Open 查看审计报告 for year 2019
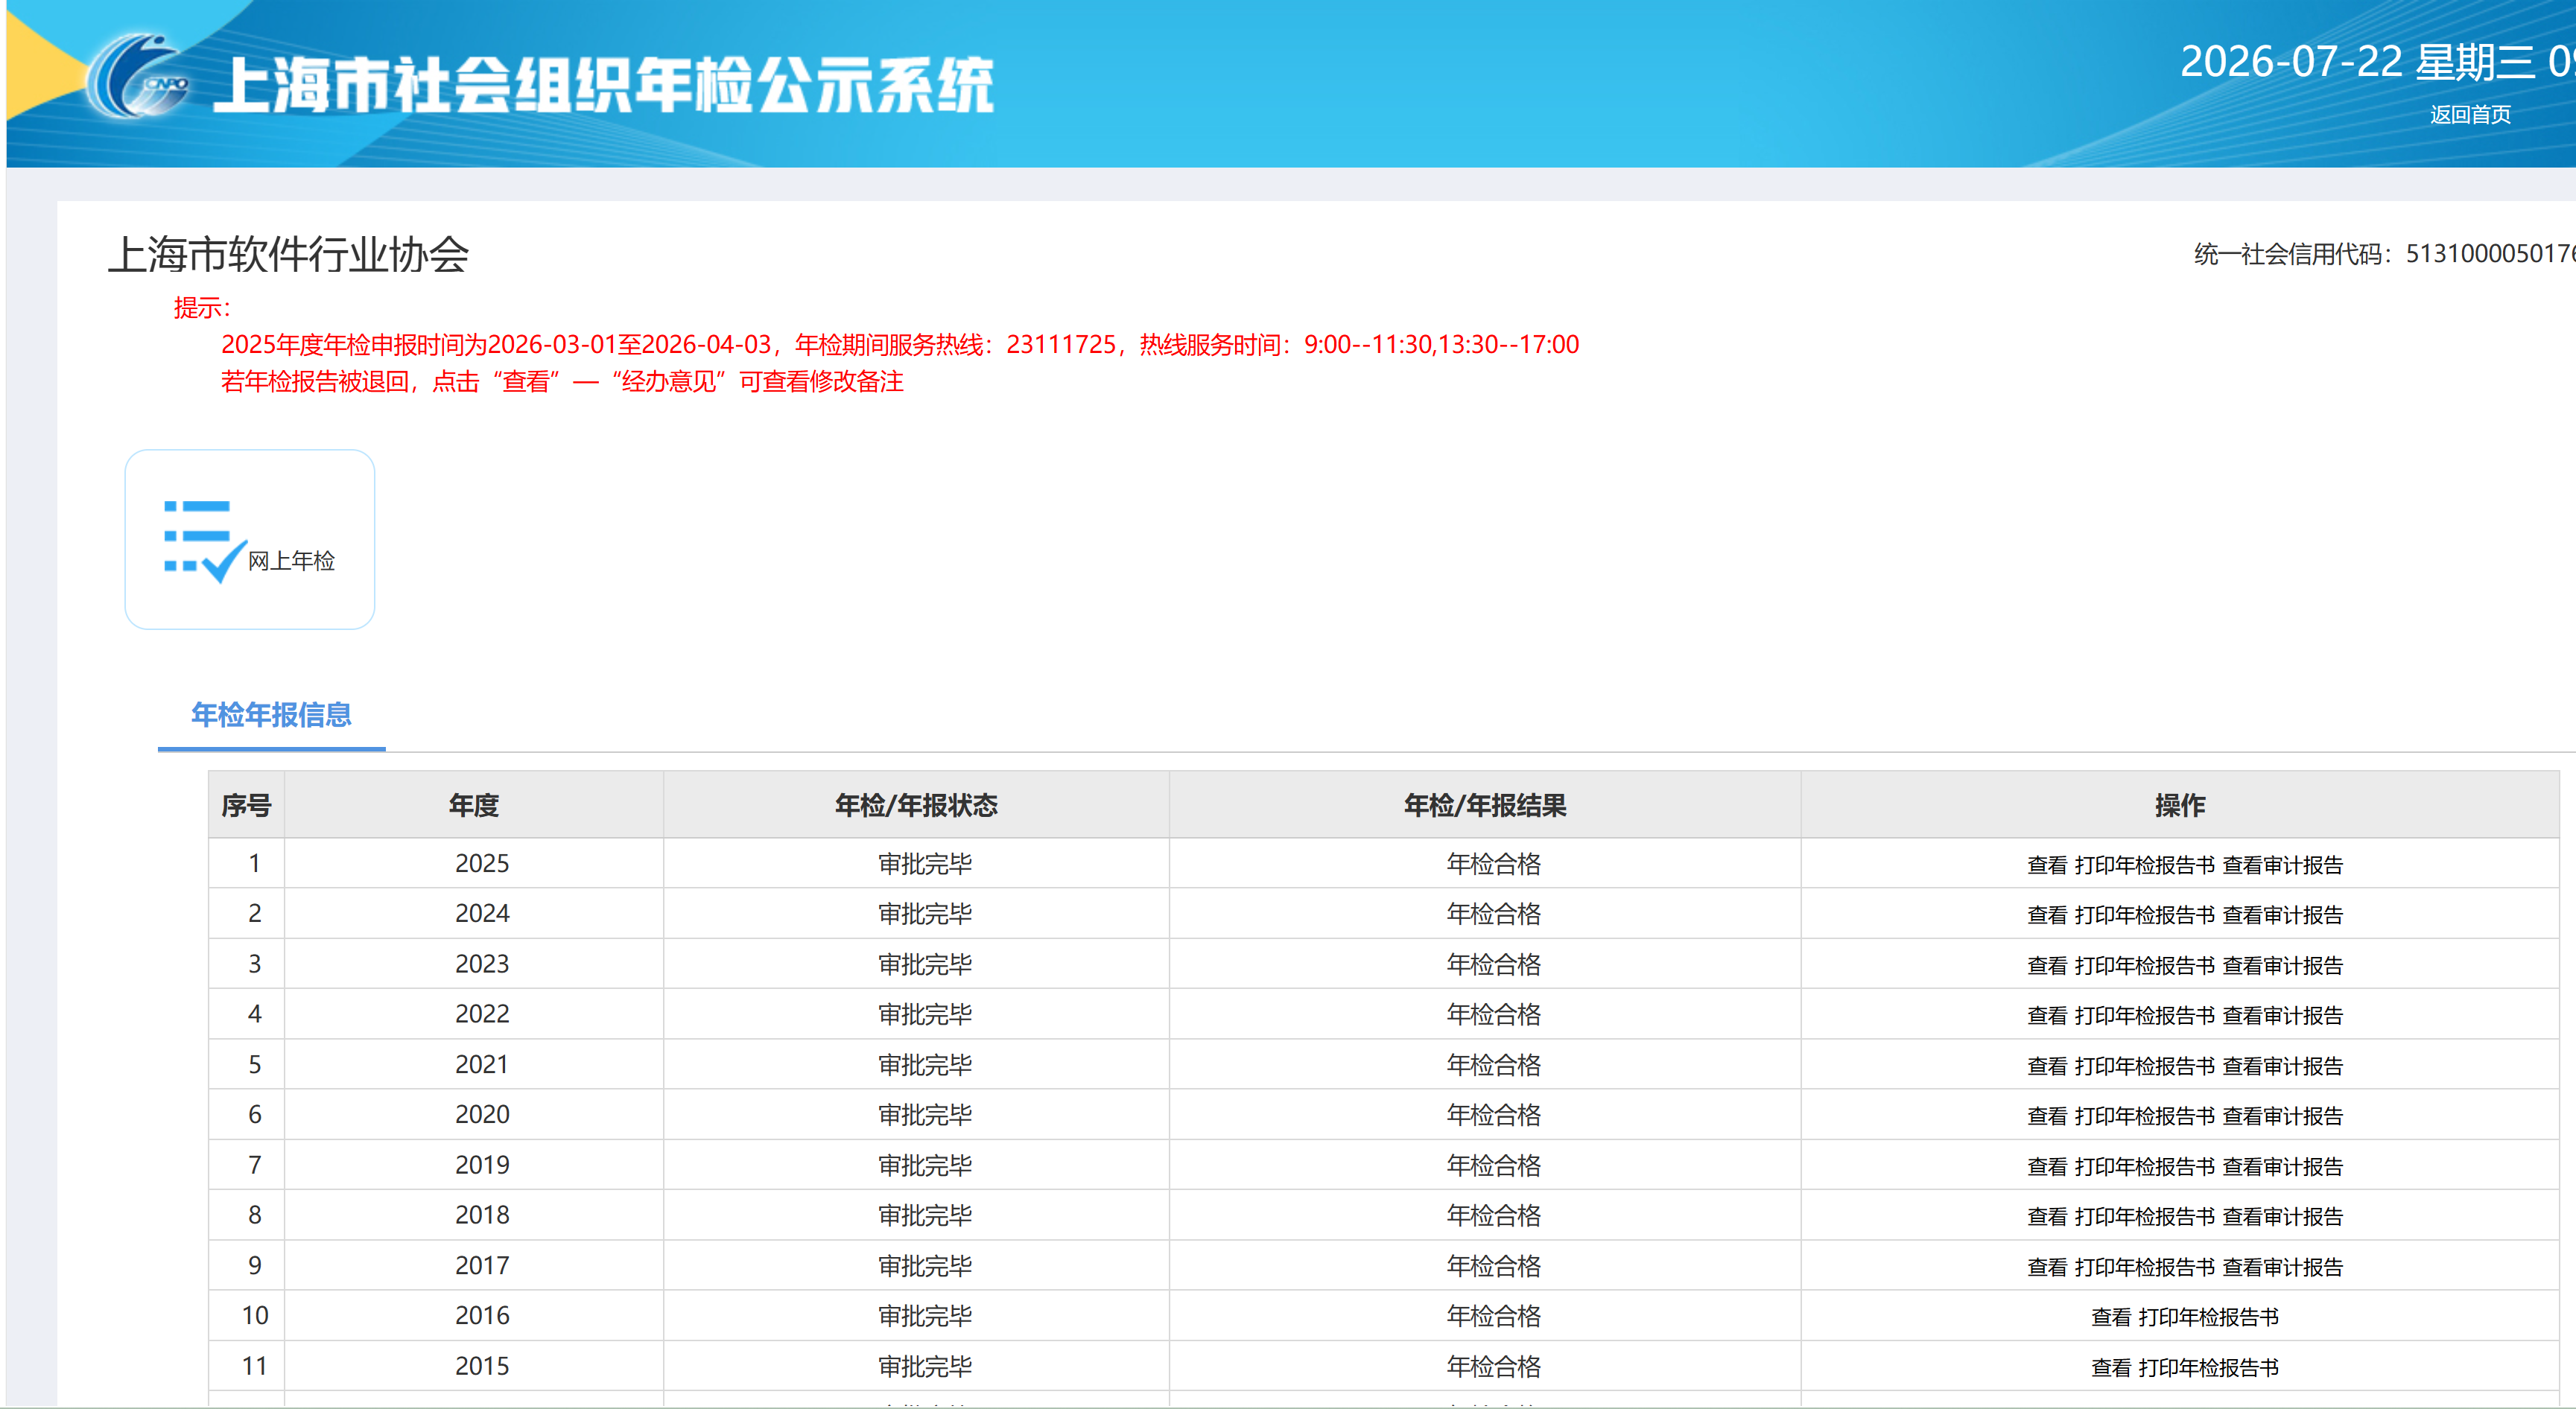The image size is (2576, 1409). coord(2282,1167)
